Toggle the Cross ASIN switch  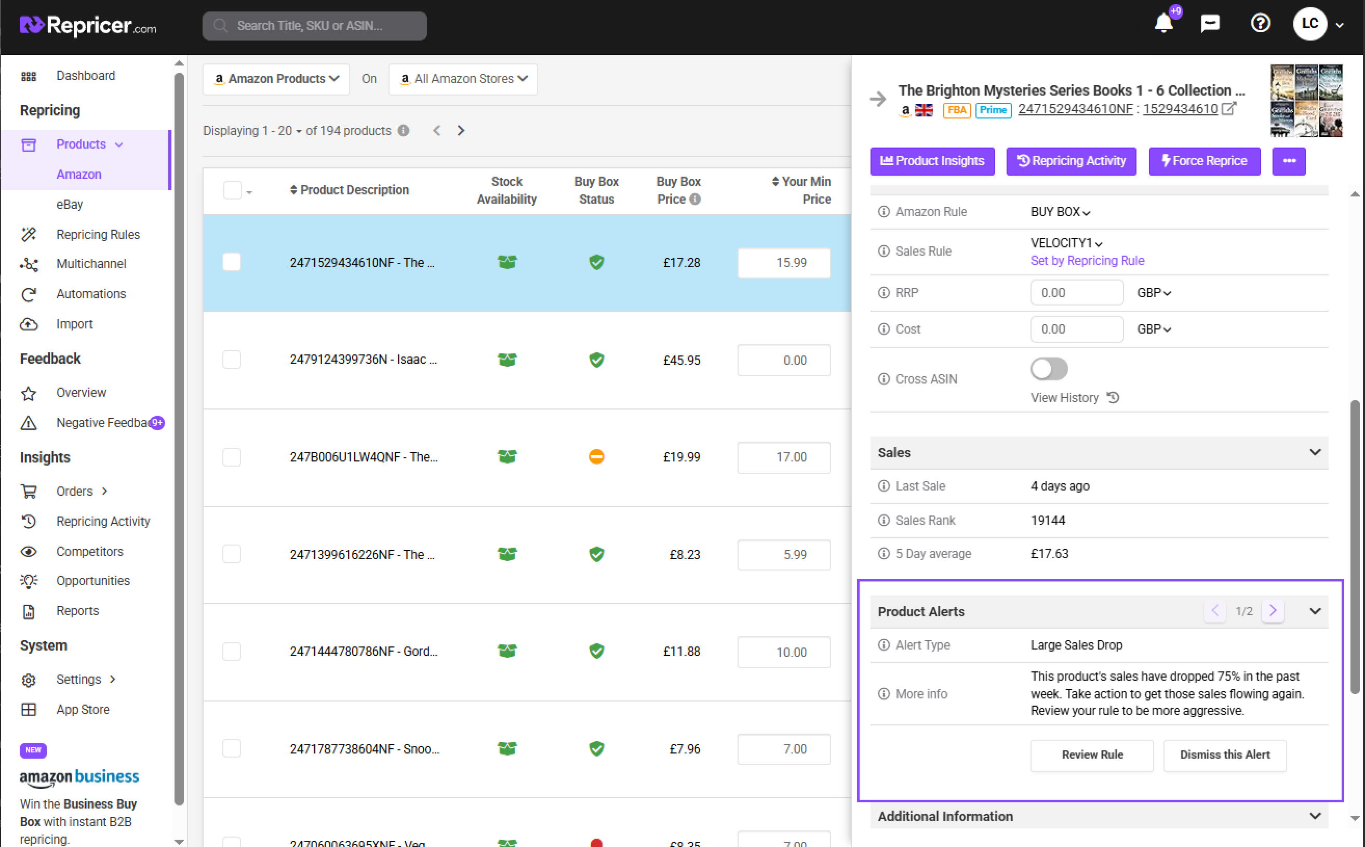[x=1049, y=369]
